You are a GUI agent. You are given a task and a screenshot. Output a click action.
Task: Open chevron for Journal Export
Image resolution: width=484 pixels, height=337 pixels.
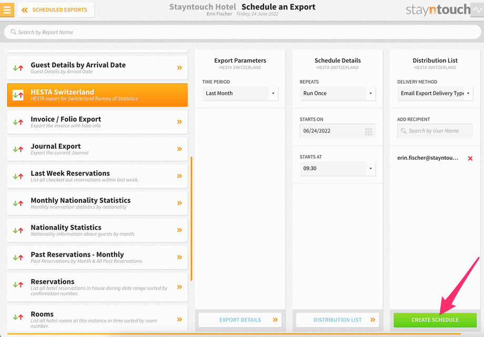[179, 149]
